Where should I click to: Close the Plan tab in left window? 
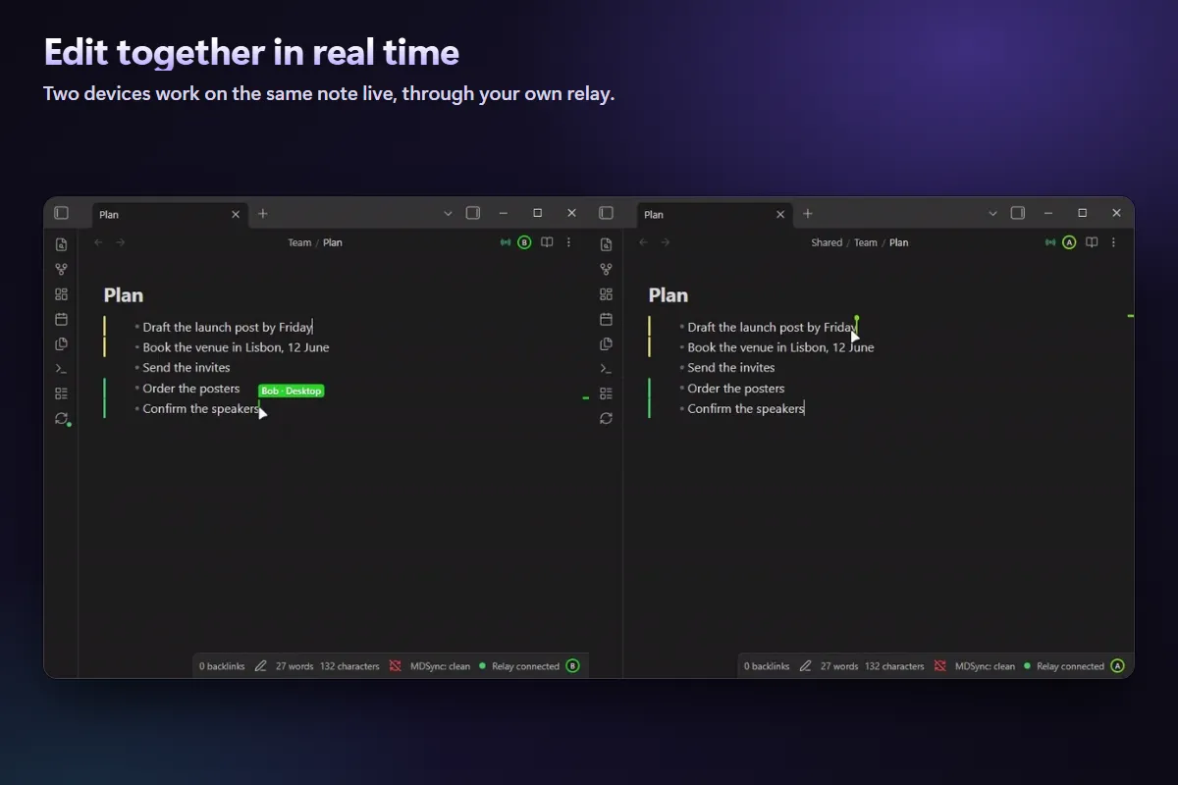(236, 214)
